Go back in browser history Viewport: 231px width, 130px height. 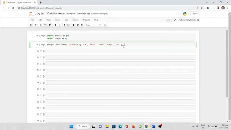[x=3, y=8]
